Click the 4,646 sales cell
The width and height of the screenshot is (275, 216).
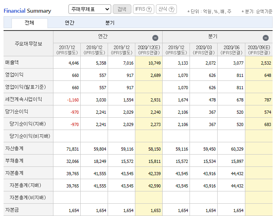67,63
